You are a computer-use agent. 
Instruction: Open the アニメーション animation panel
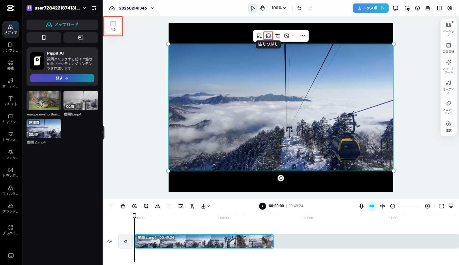click(x=449, y=108)
